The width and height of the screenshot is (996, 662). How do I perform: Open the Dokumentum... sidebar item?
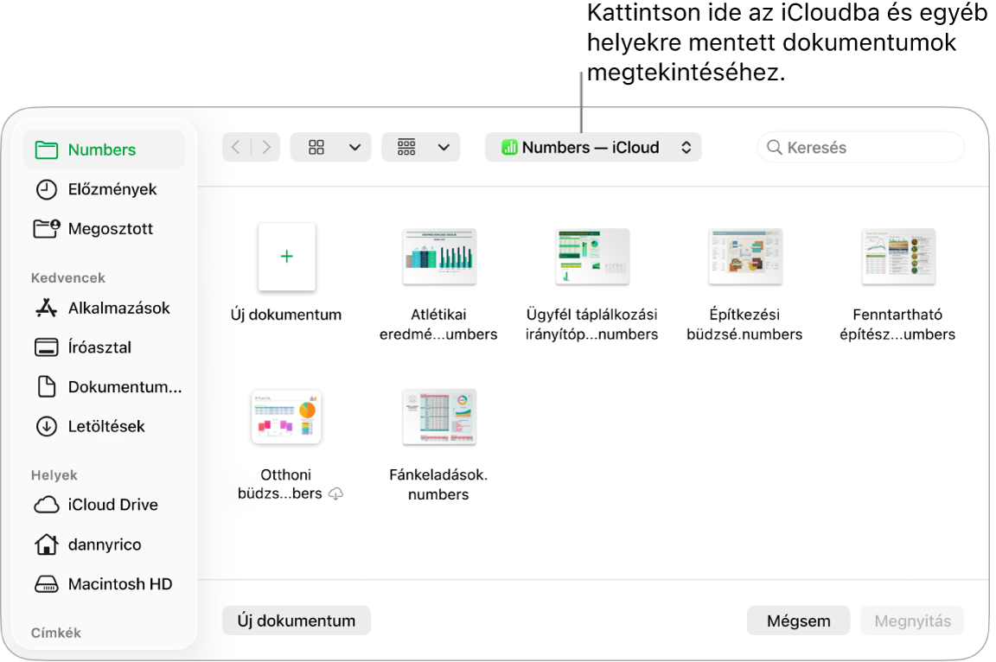coord(104,386)
